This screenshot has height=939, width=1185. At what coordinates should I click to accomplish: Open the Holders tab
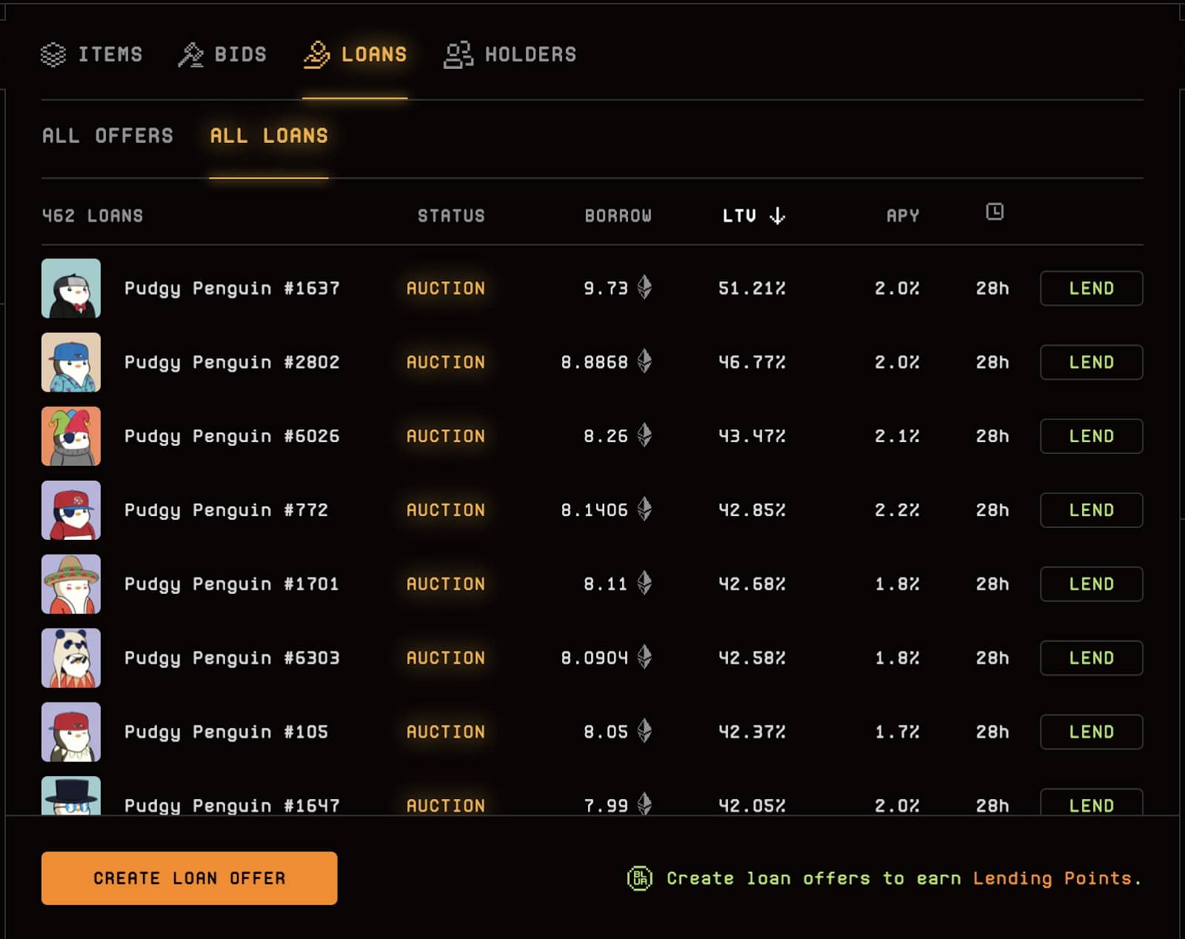(510, 55)
